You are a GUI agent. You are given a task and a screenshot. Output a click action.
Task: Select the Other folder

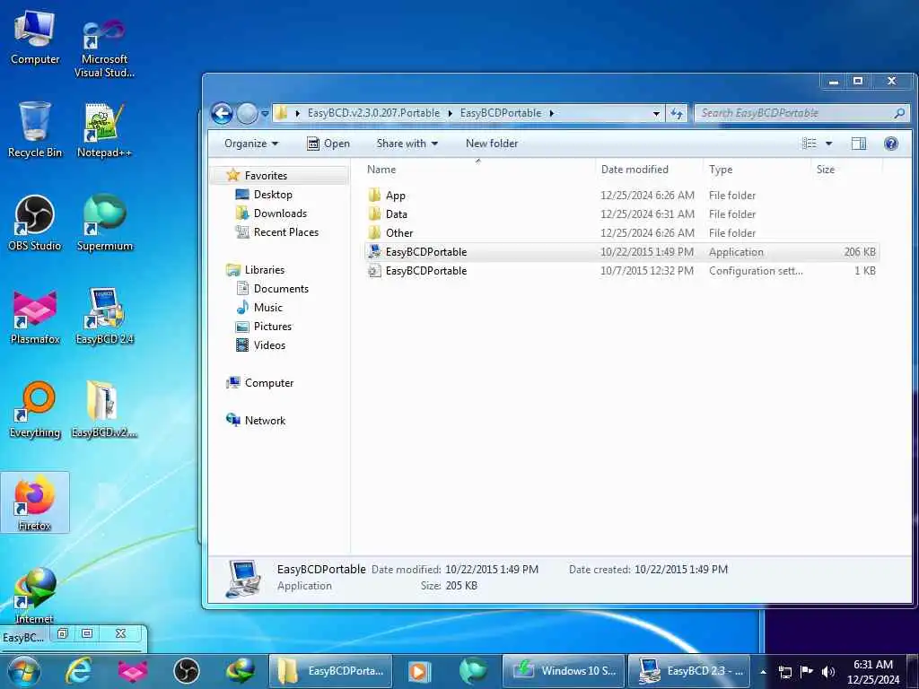(x=621, y=233)
